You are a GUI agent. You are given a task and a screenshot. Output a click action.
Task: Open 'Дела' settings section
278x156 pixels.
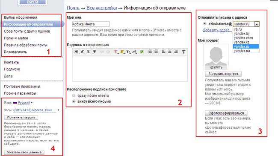pos(8,76)
